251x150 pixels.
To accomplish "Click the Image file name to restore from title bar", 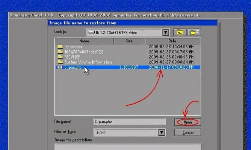I will pyautogui.click(x=133, y=23).
